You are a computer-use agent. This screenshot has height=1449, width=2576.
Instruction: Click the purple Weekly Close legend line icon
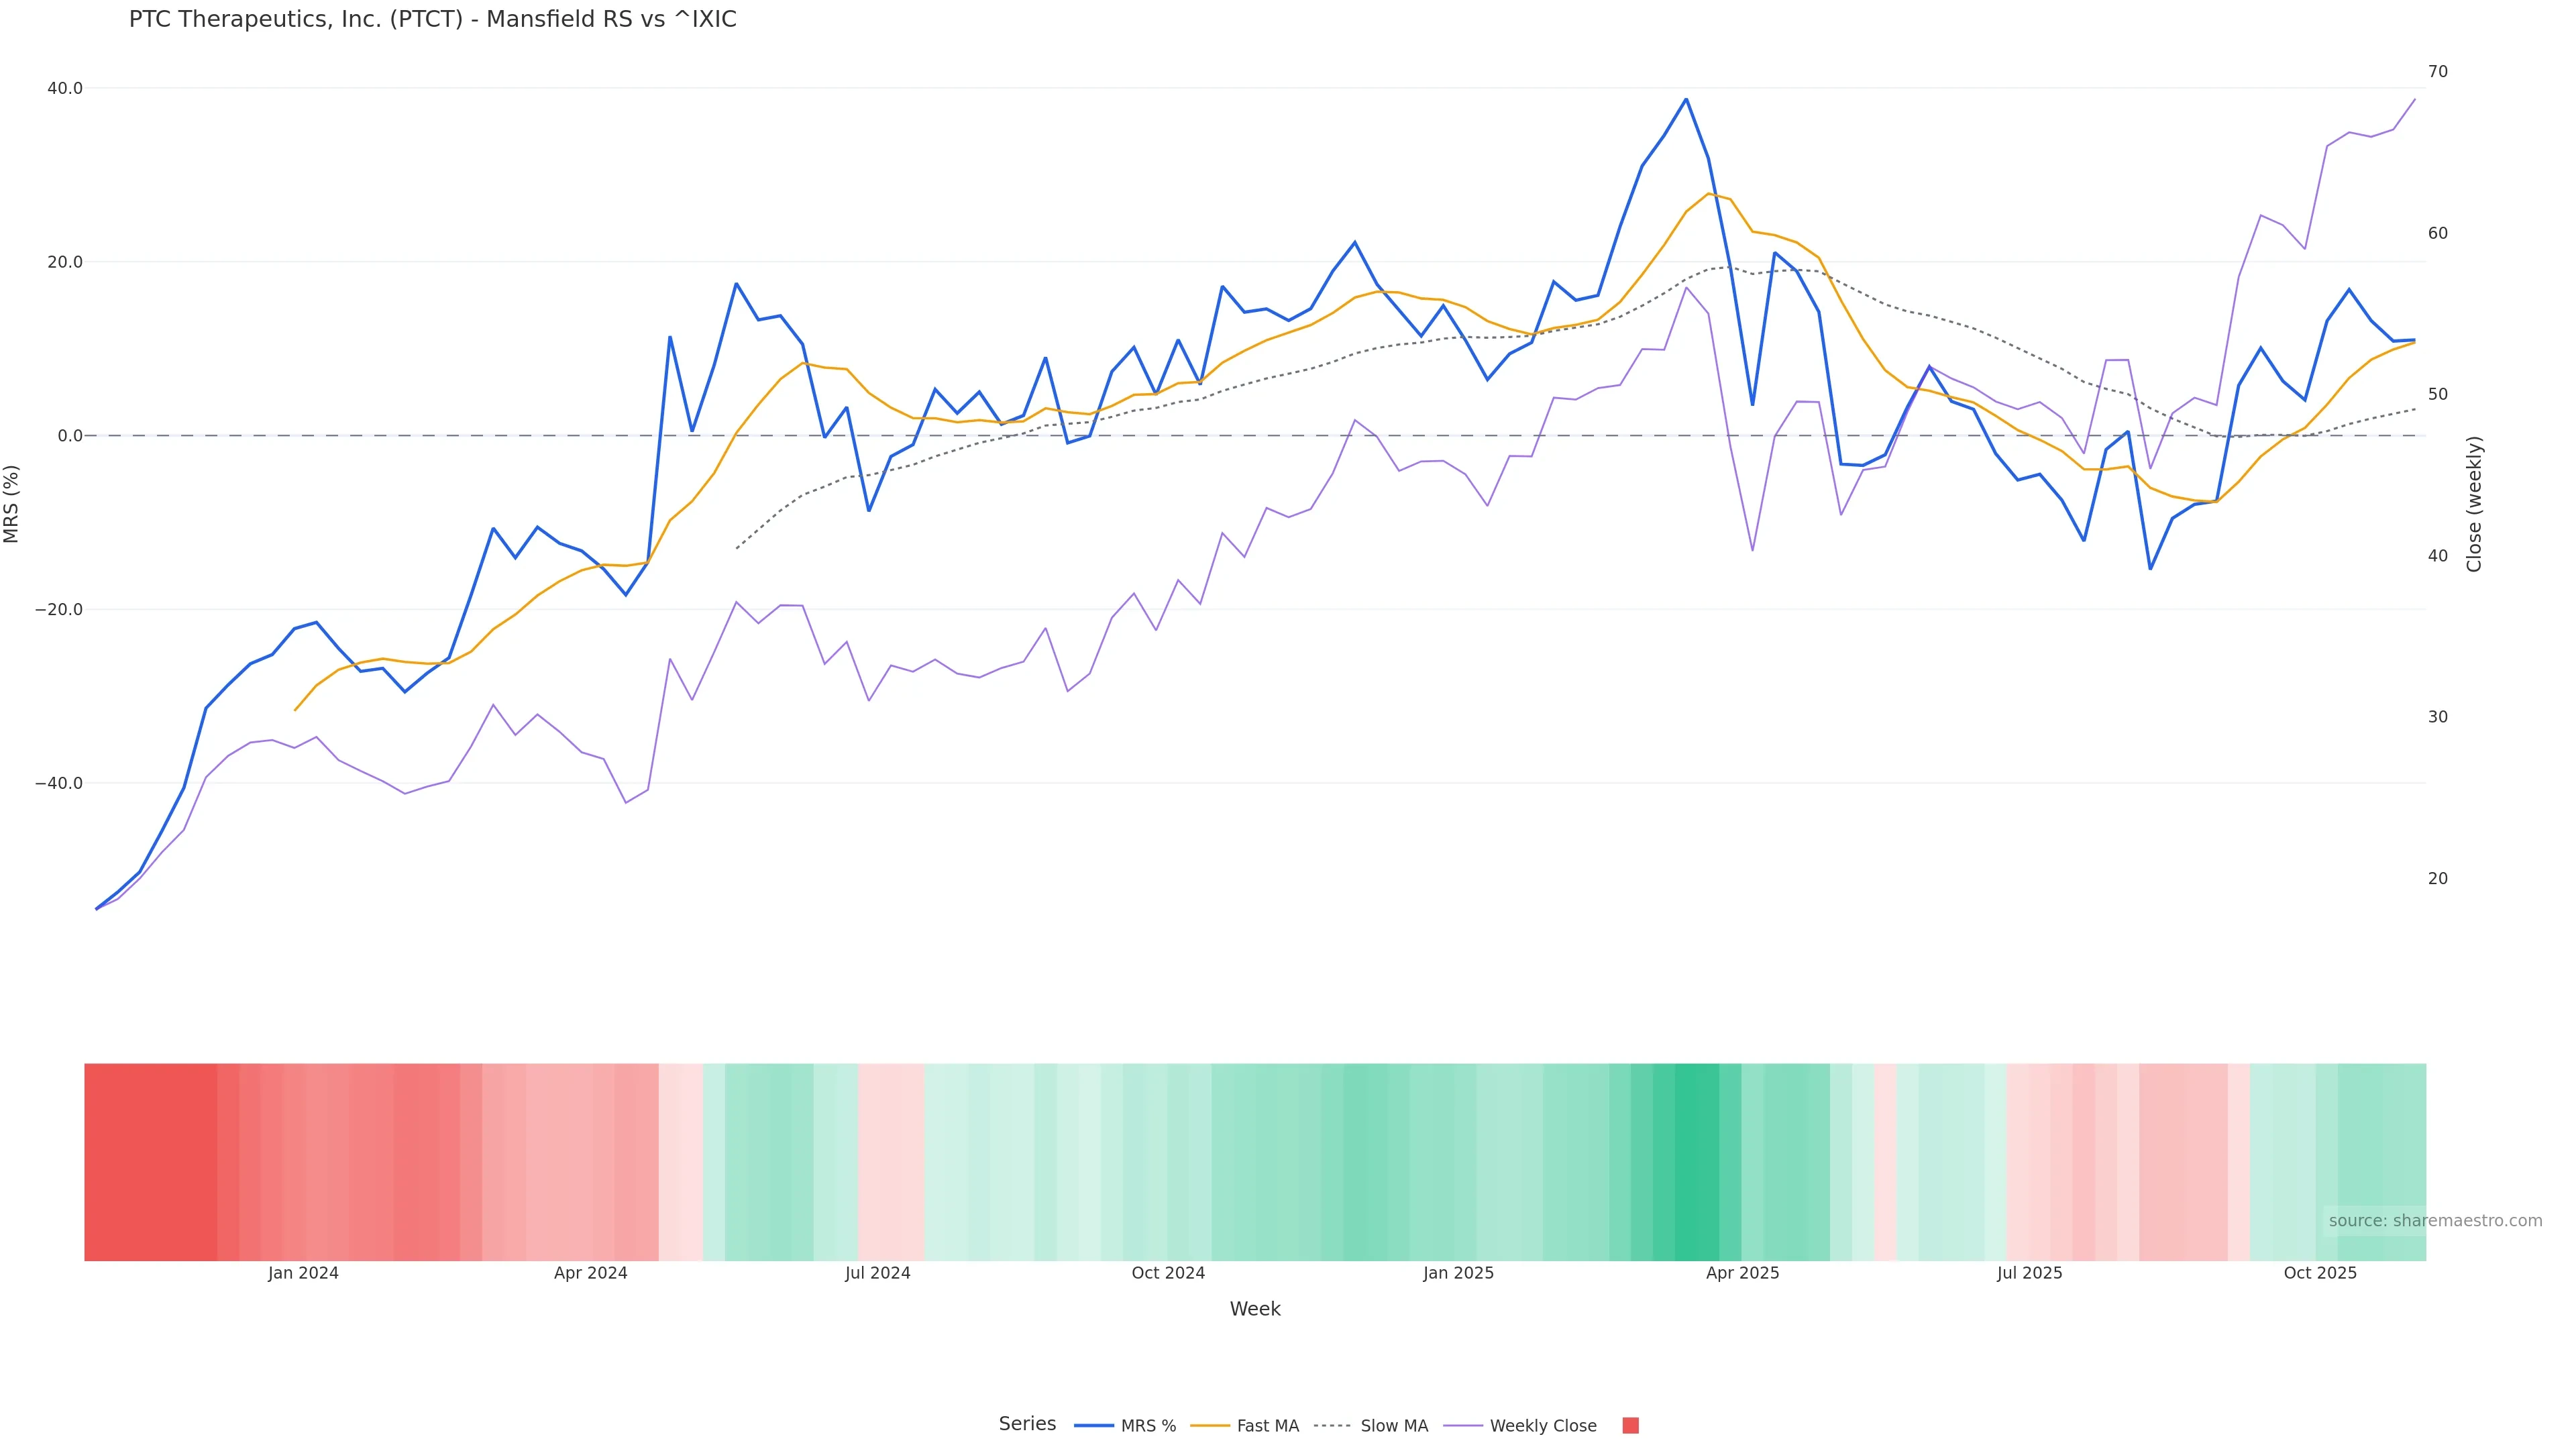[x=1463, y=1426]
